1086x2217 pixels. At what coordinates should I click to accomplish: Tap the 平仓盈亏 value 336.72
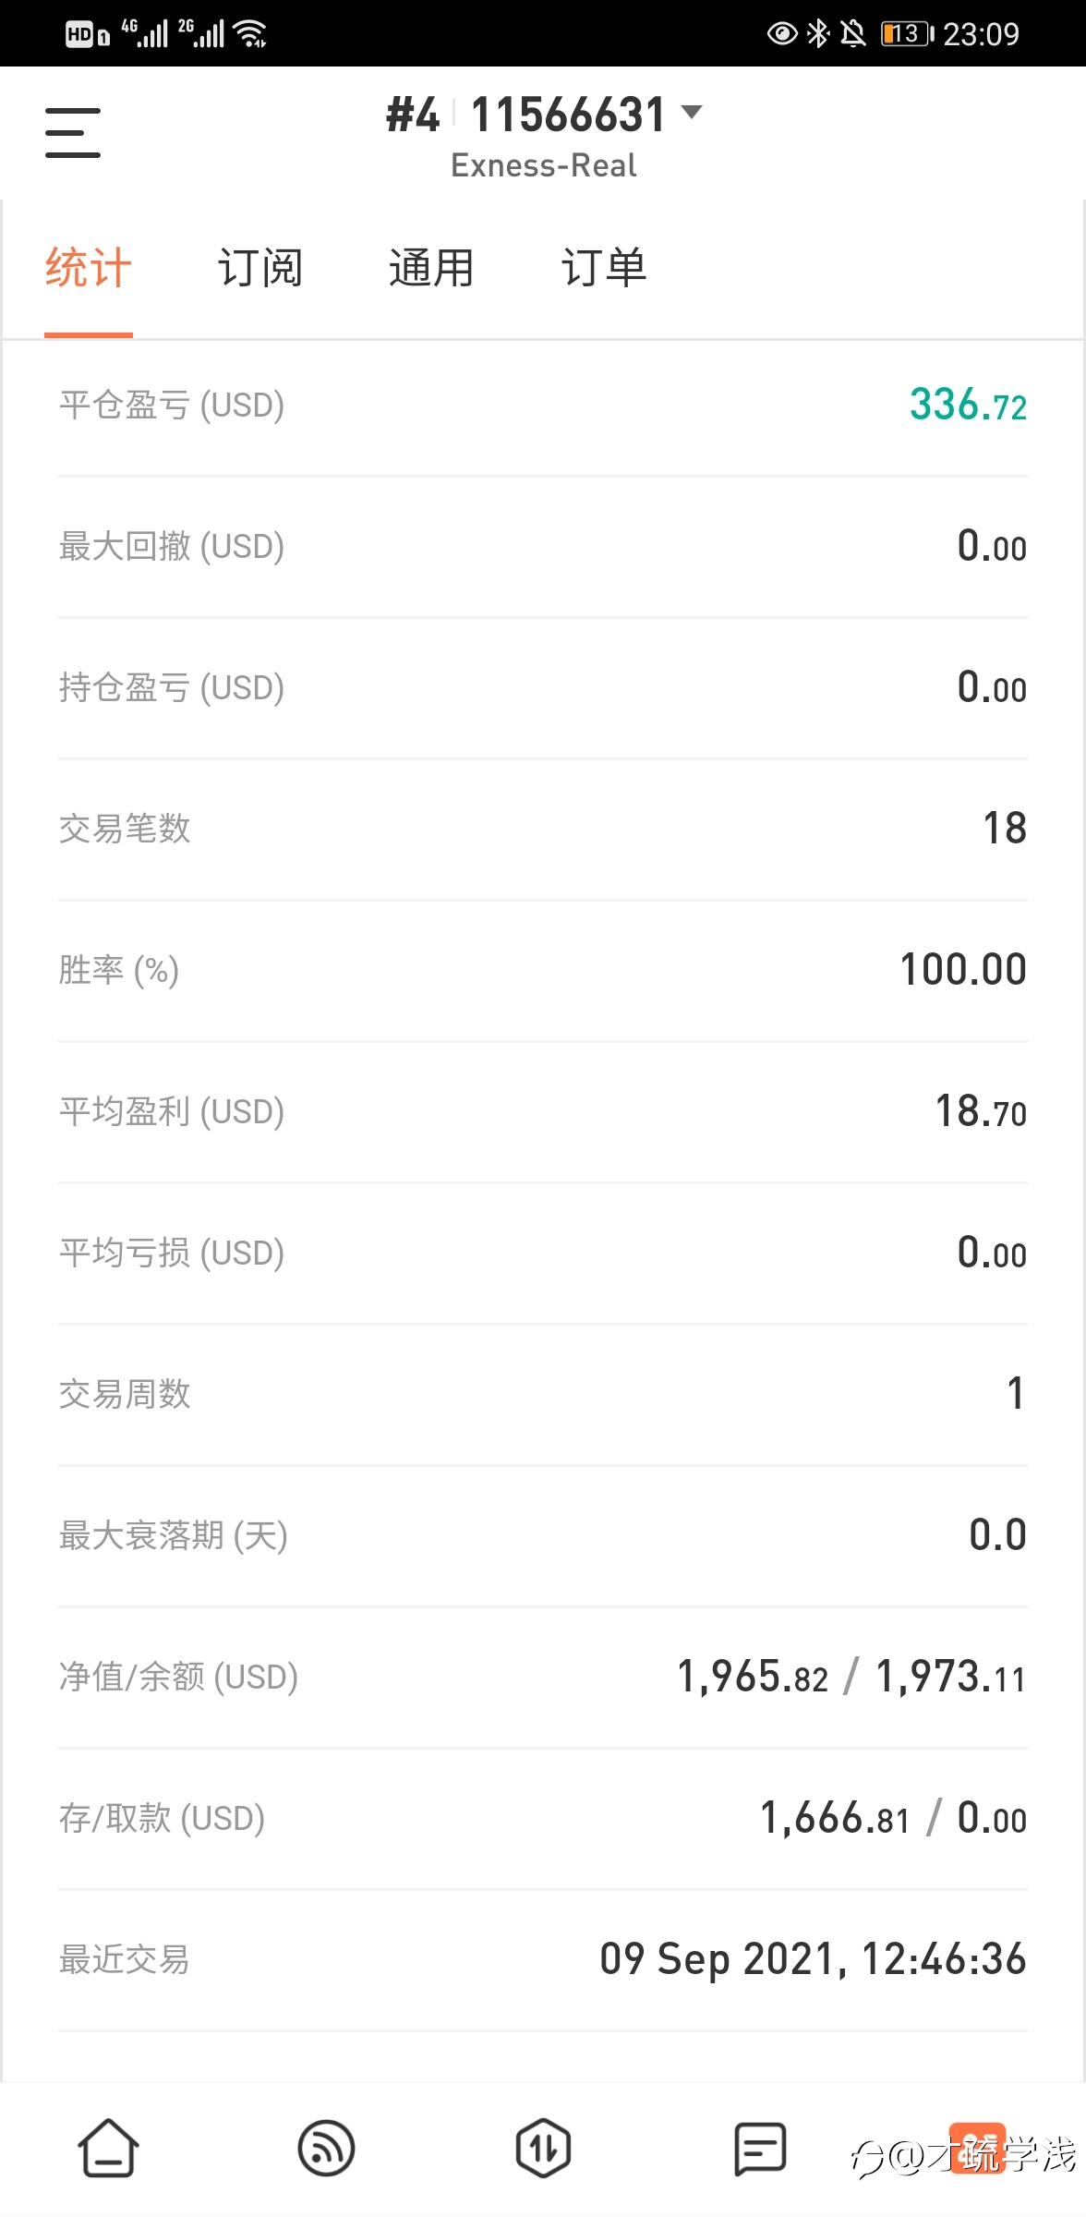click(968, 405)
